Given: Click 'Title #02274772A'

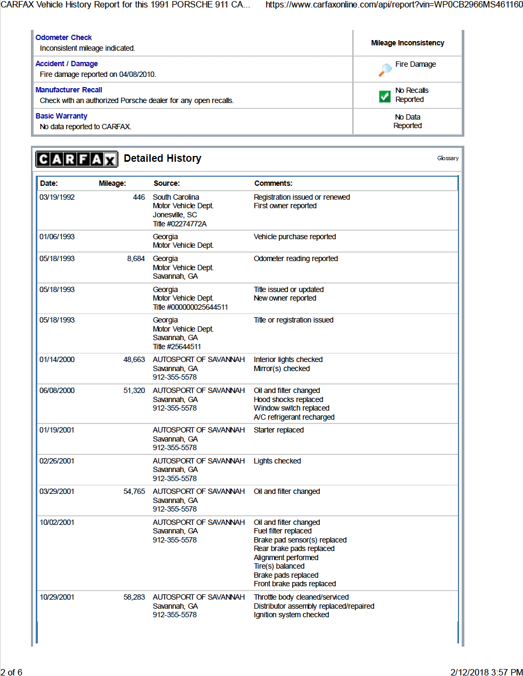Looking at the screenshot, I should tap(180, 224).
